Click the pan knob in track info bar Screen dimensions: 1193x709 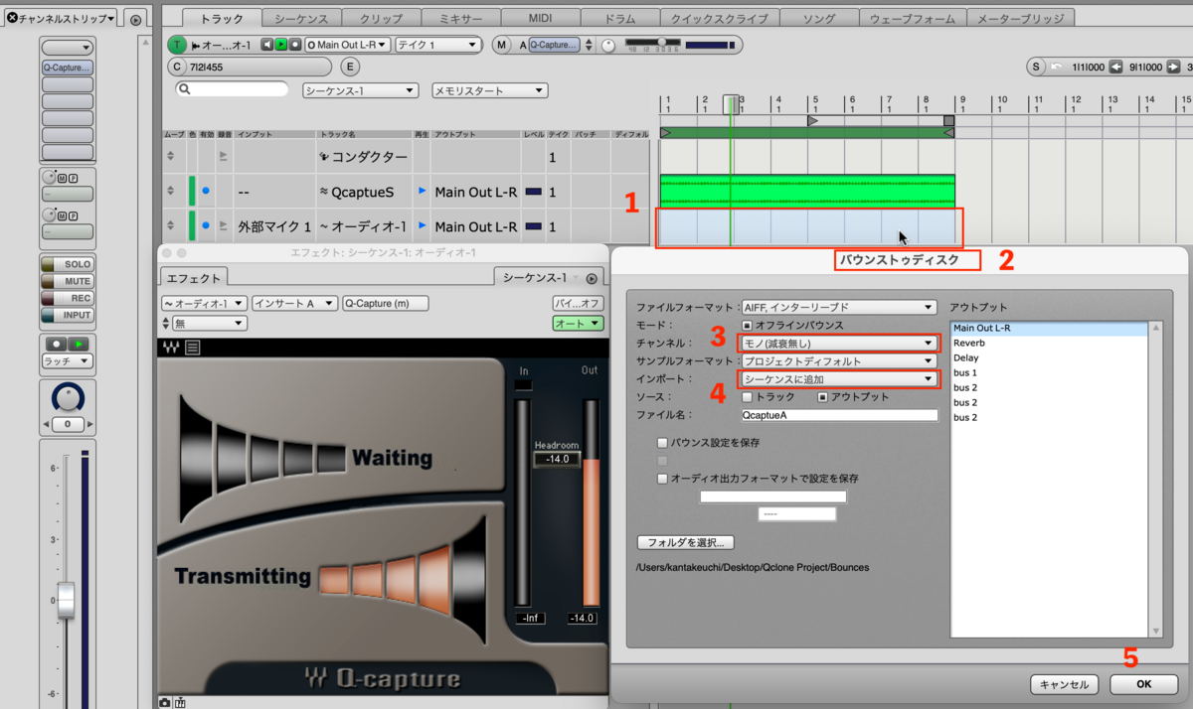click(608, 45)
